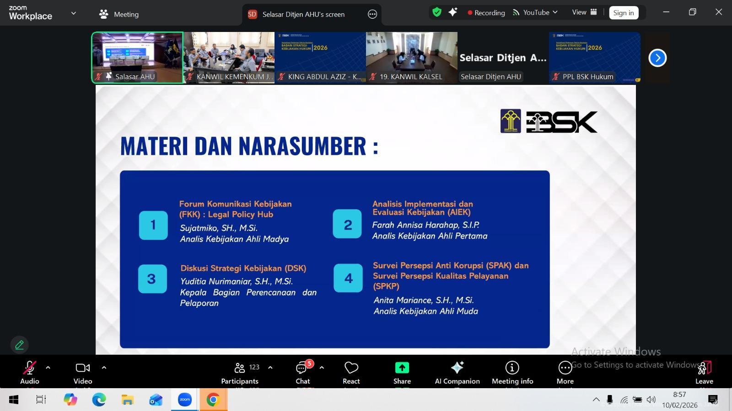Select the Meeting tab

pyautogui.click(x=119, y=14)
